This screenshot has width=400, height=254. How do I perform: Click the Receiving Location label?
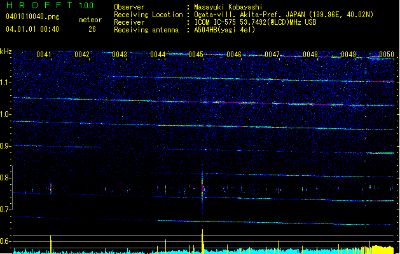coord(148,15)
